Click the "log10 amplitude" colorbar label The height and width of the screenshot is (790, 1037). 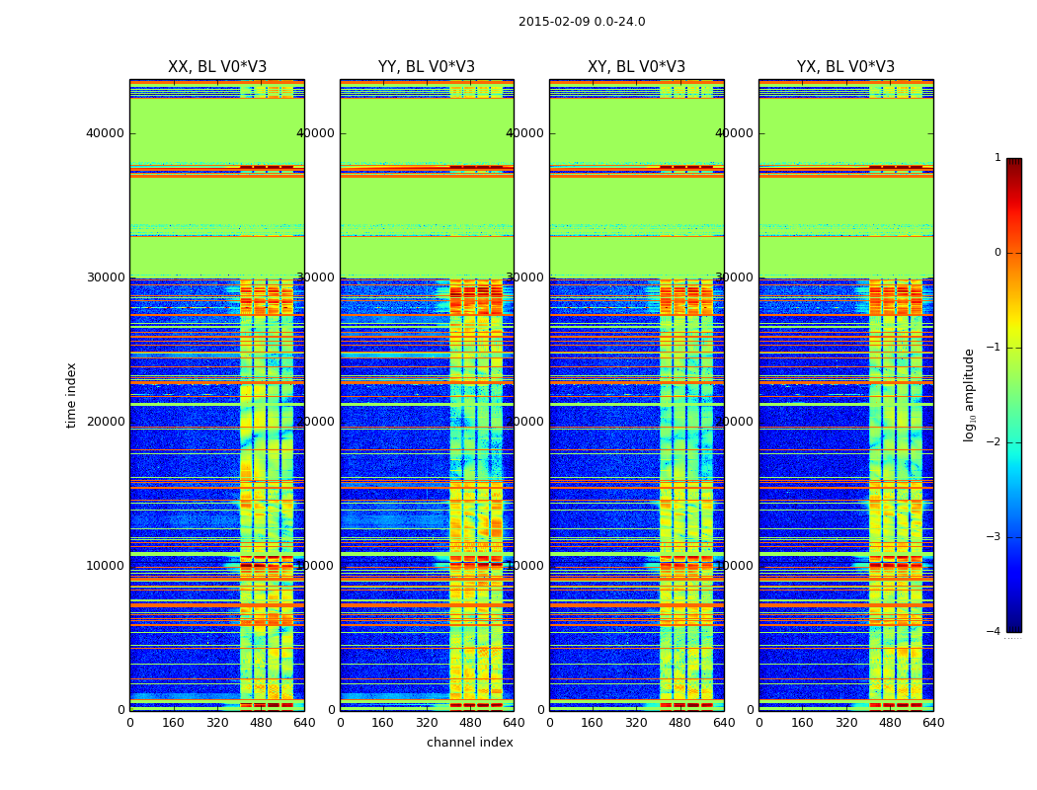[970, 394]
